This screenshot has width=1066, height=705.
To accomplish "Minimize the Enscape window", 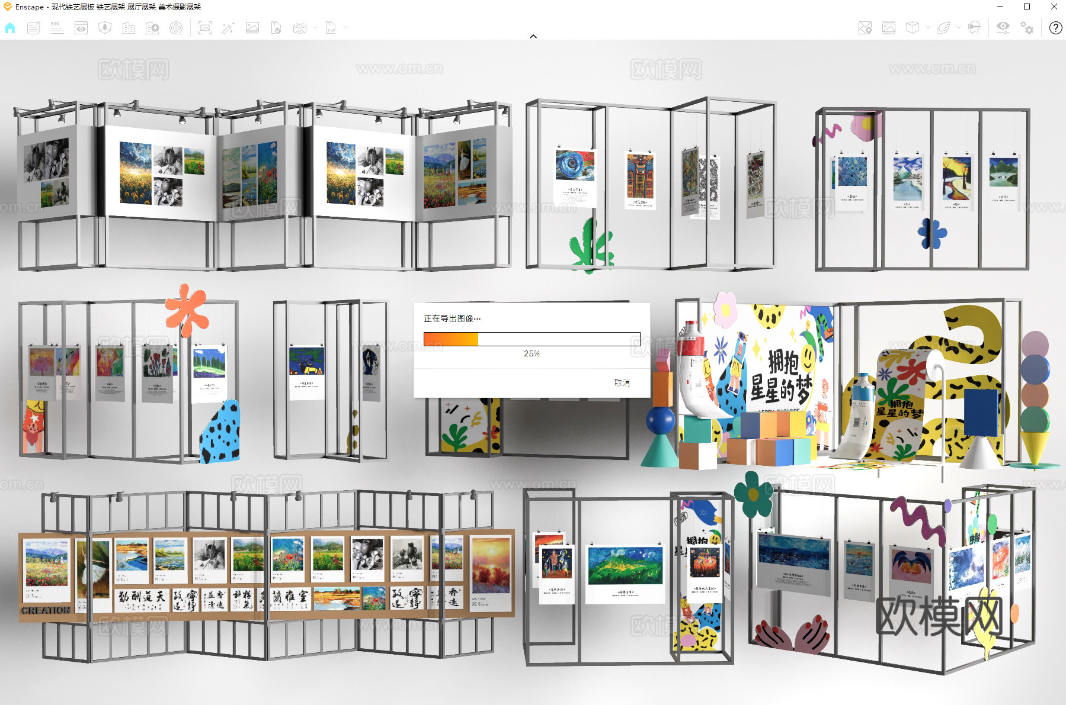I will click(x=1000, y=7).
